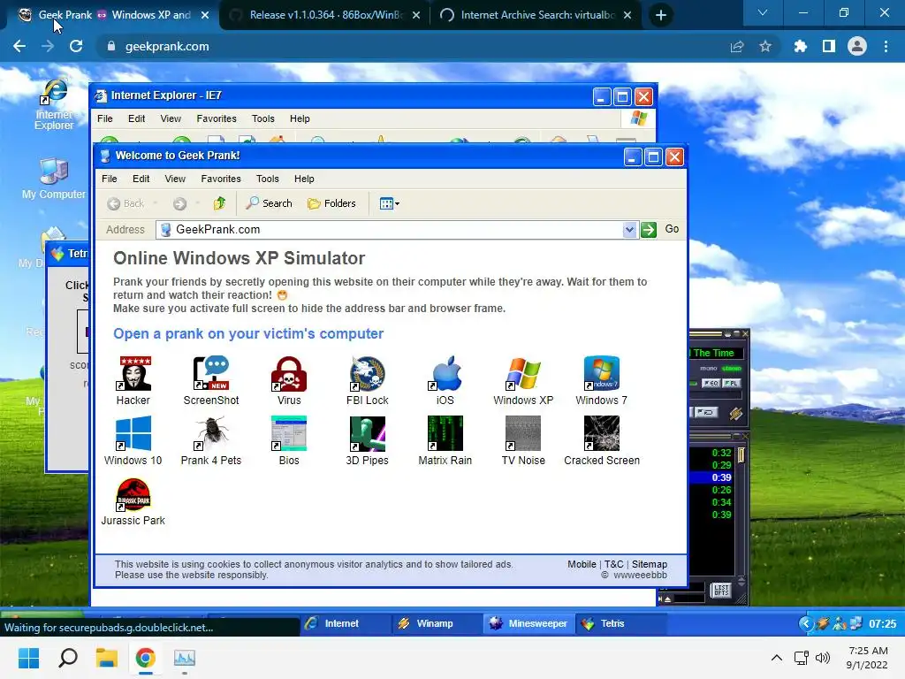Open the T&C footer link
The height and width of the screenshot is (679, 905).
click(613, 564)
